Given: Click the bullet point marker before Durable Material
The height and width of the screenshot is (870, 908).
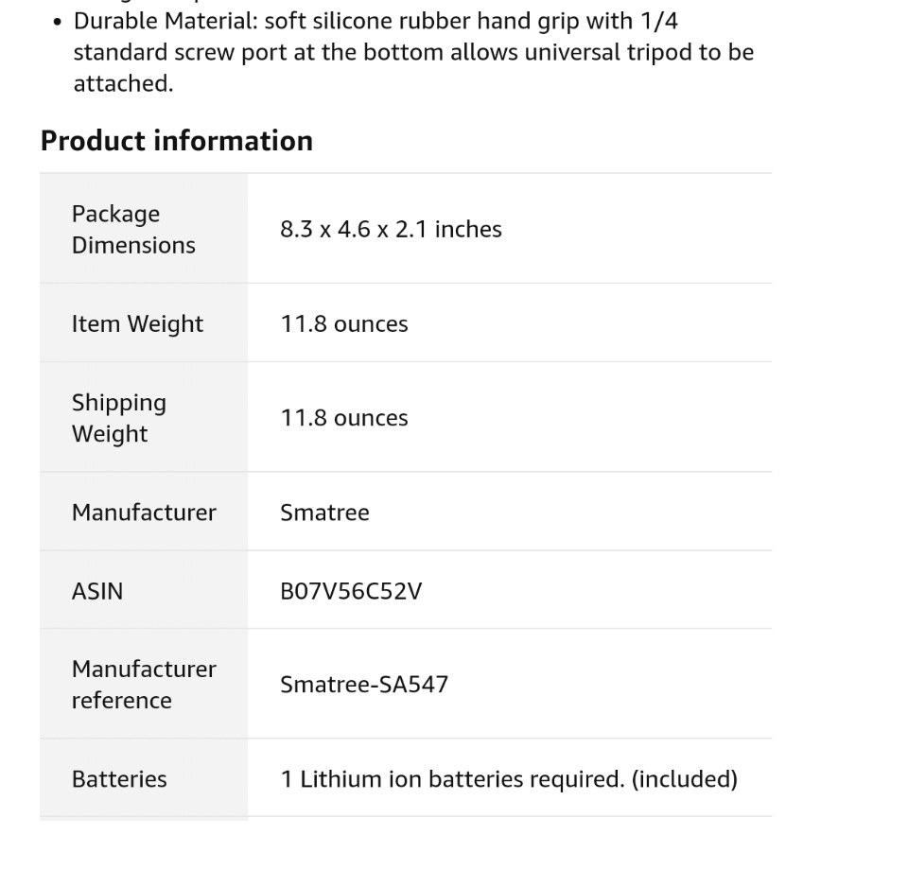Looking at the screenshot, I should (58, 21).
